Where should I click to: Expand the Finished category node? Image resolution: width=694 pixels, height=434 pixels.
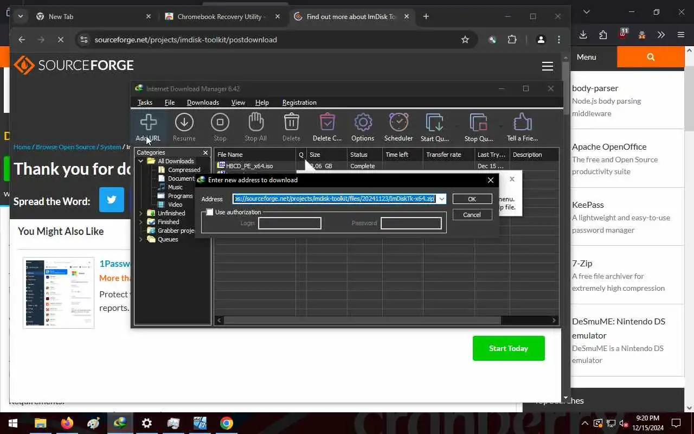pyautogui.click(x=141, y=222)
